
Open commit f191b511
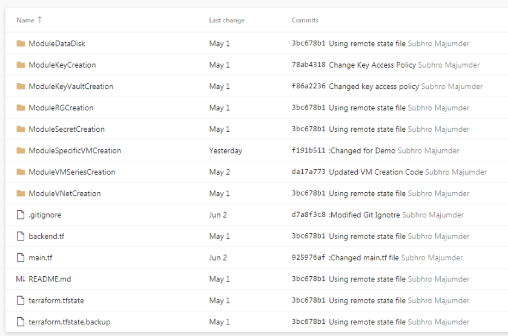tap(309, 151)
